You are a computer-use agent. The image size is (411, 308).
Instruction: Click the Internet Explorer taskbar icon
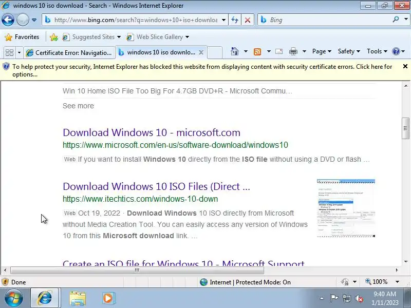(x=45, y=298)
